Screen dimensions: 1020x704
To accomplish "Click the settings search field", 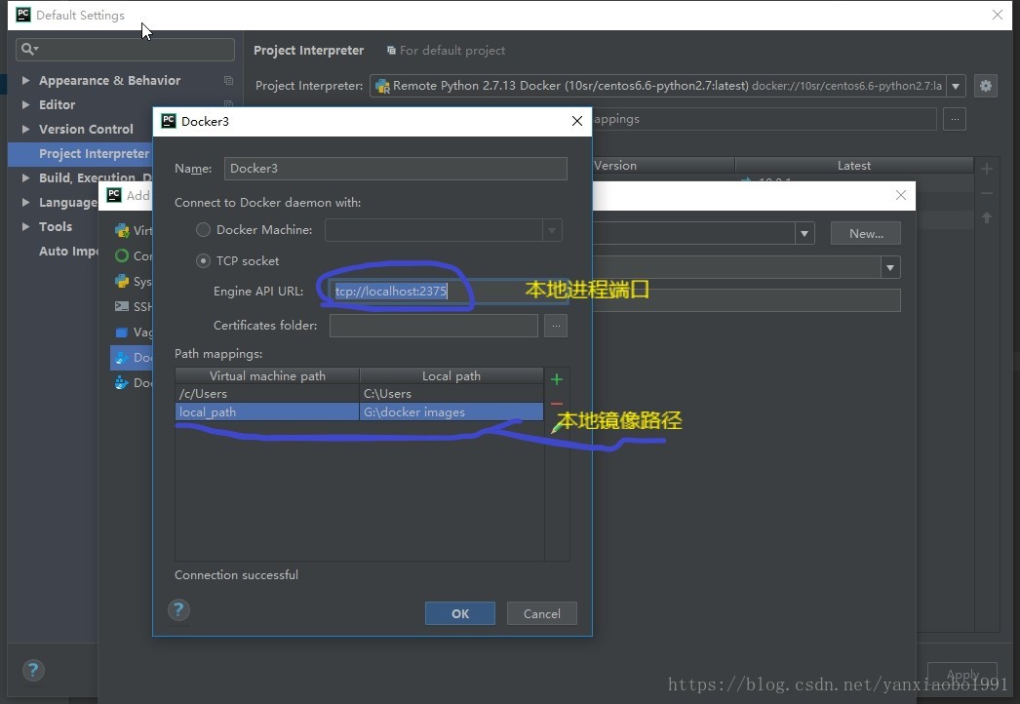I will coord(125,50).
